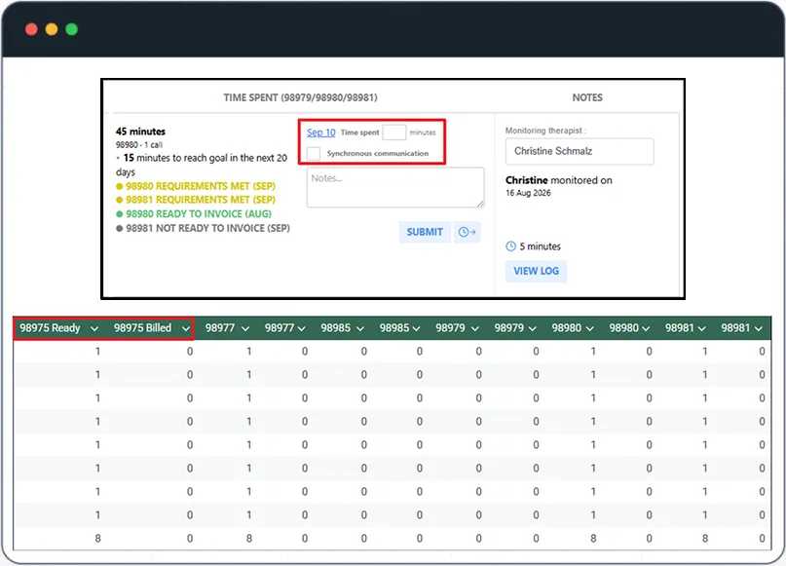Submit the time spent entry
Viewport: 786px width, 566px height.
point(425,232)
